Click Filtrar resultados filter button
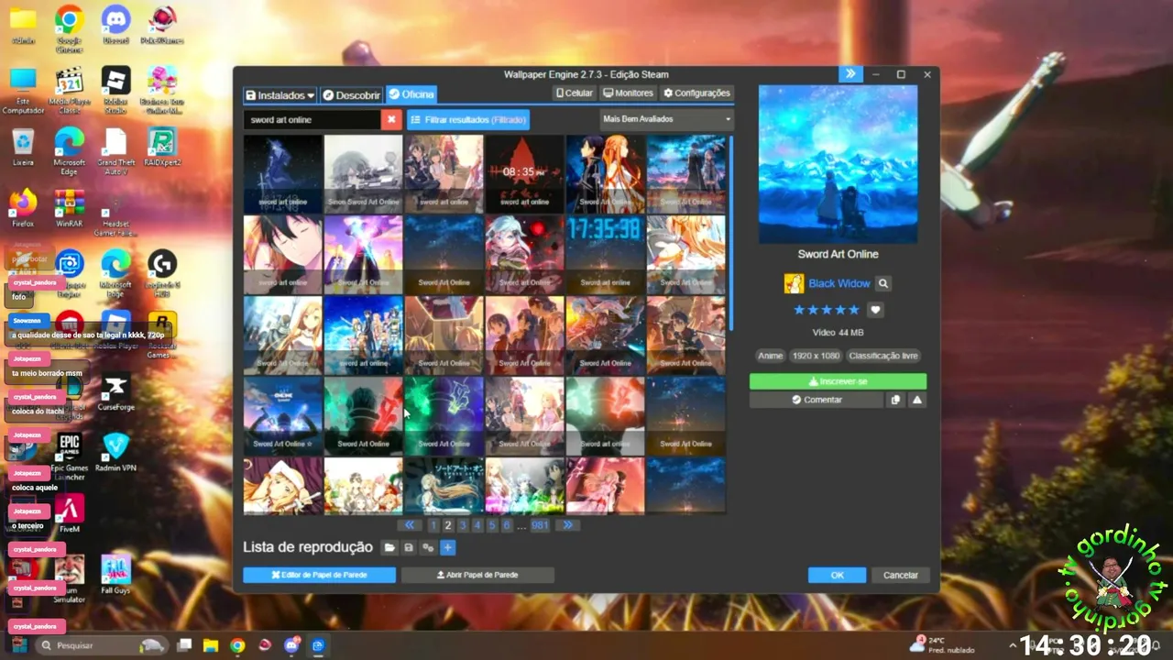Image resolution: width=1173 pixels, height=660 pixels. point(468,119)
